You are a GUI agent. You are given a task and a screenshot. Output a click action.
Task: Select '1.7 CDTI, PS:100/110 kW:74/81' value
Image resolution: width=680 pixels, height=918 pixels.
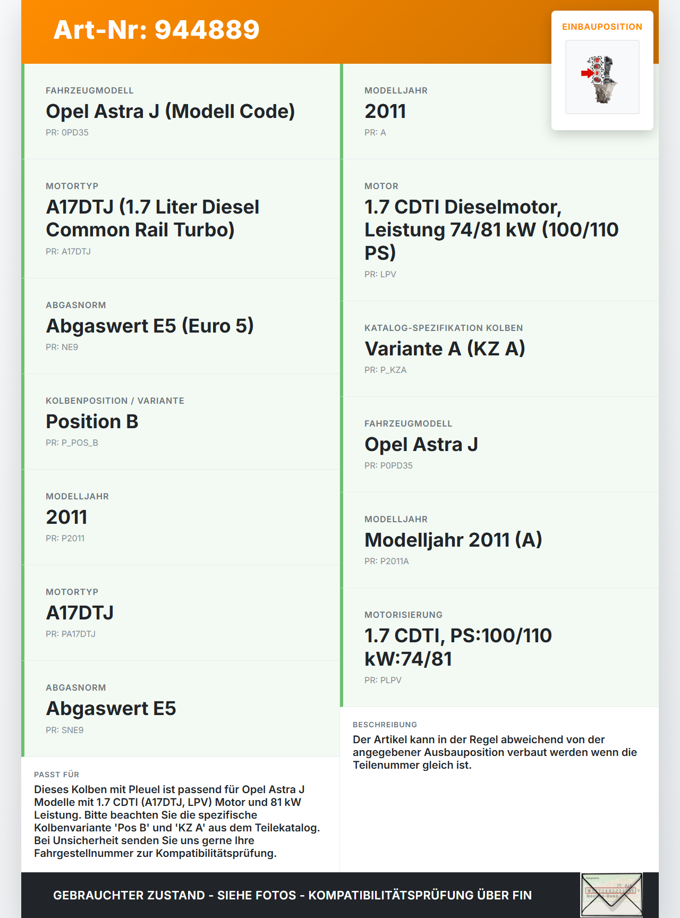coord(458,647)
